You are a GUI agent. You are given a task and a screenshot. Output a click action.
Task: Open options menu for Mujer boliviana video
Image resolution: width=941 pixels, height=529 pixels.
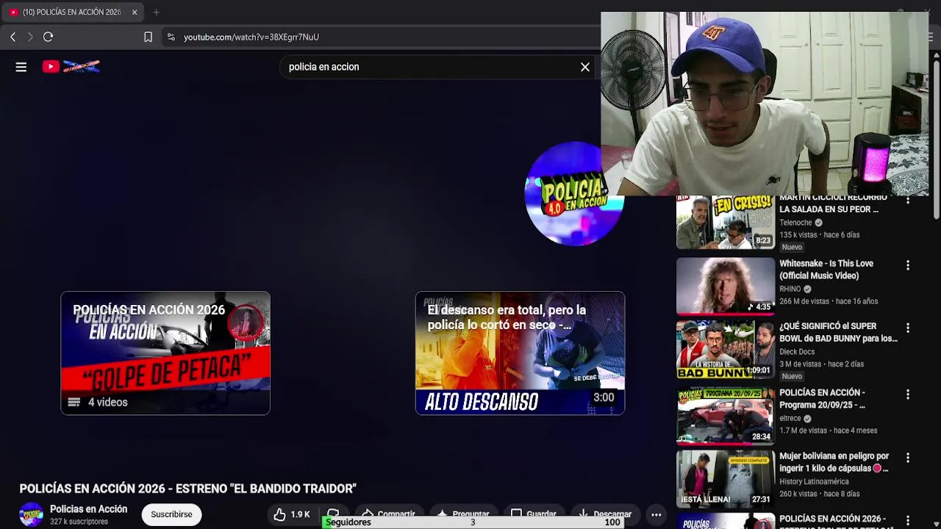point(908,458)
